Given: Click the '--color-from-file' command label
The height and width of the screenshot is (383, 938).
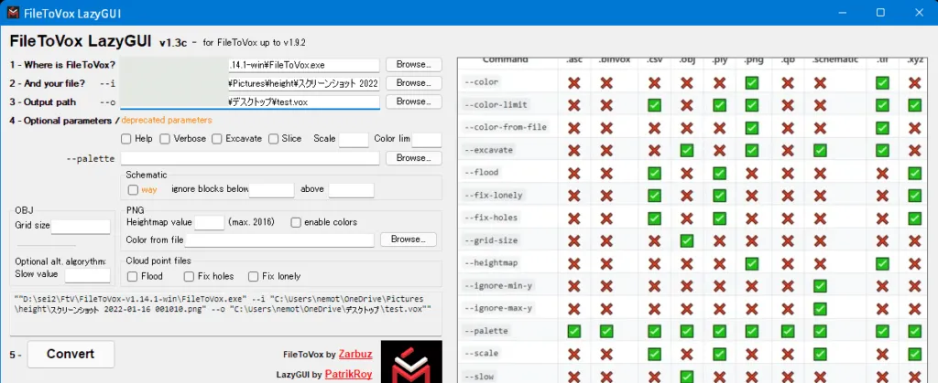Looking at the screenshot, I should (507, 128).
